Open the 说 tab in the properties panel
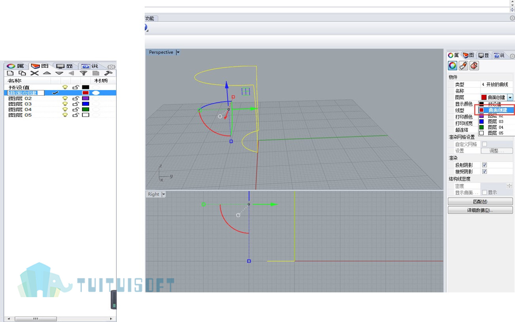Viewport: 515px width, 322px height. [x=500, y=55]
